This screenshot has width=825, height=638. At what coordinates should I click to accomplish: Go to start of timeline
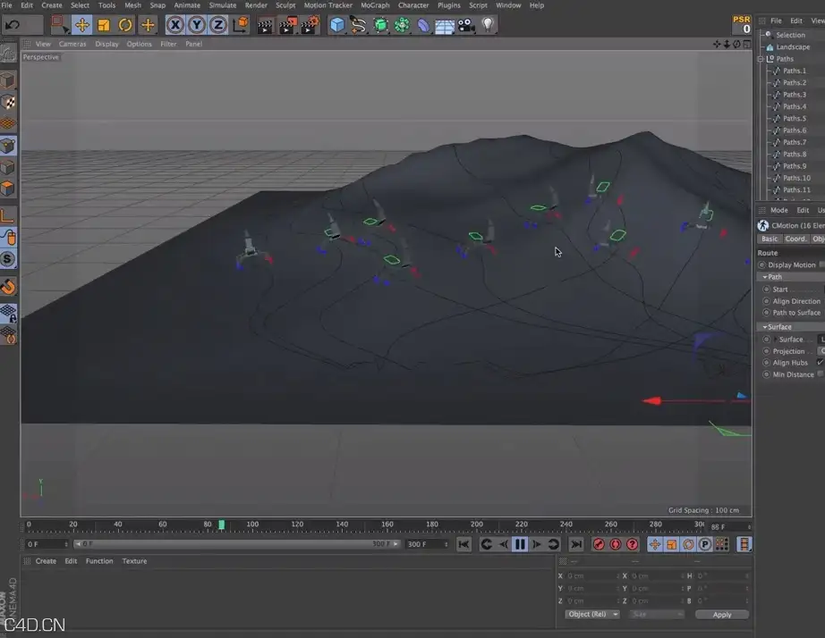[464, 544]
